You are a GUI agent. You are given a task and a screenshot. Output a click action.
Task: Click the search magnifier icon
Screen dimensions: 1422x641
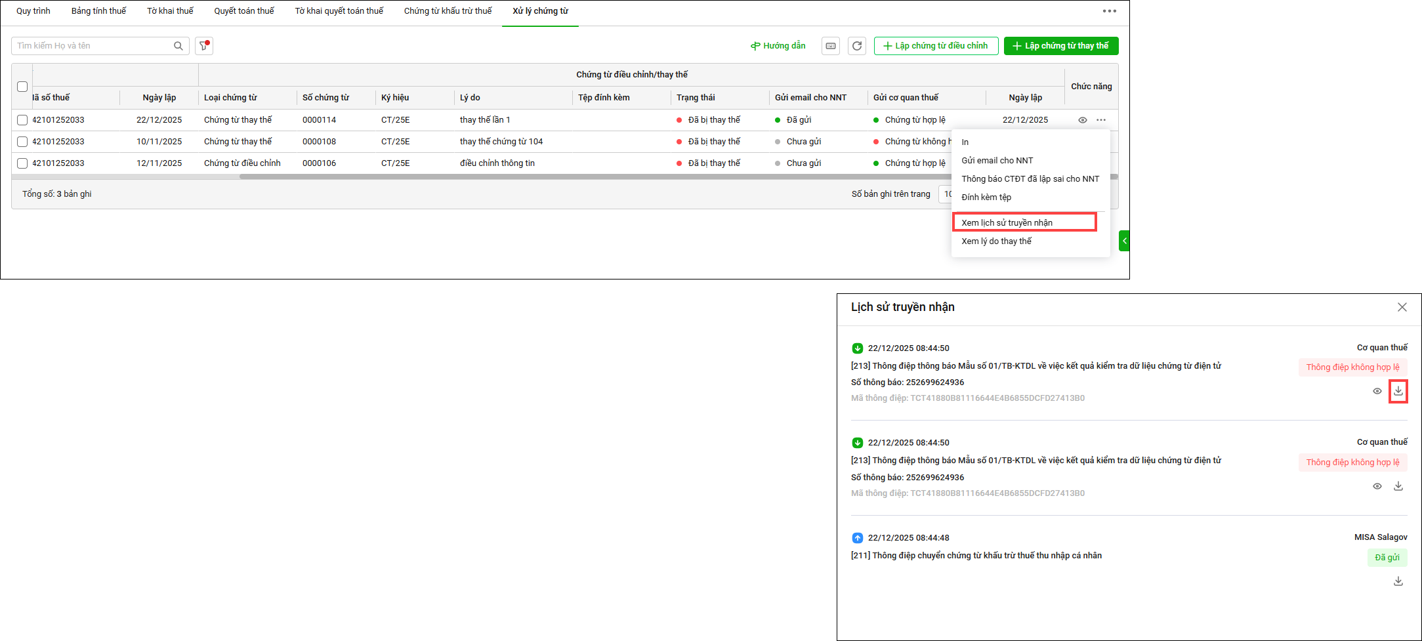tap(178, 46)
